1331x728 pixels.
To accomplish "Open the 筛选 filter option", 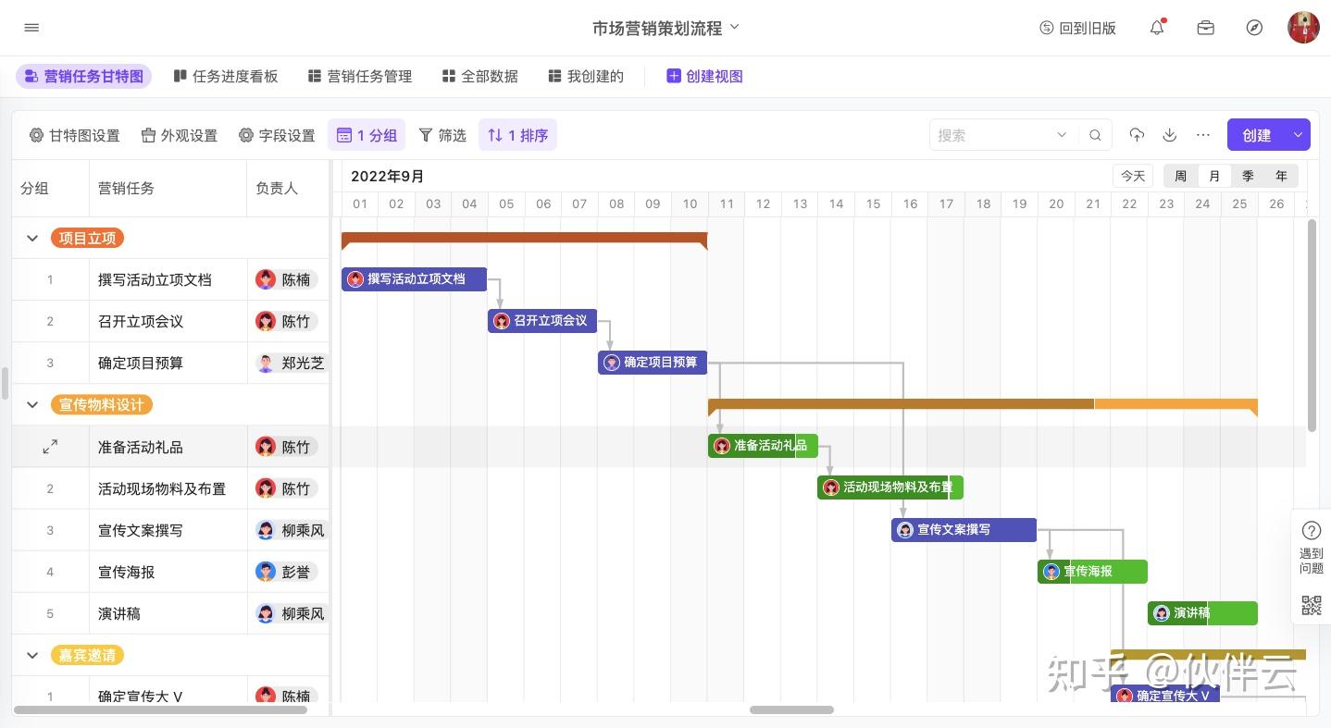I will tap(442, 135).
